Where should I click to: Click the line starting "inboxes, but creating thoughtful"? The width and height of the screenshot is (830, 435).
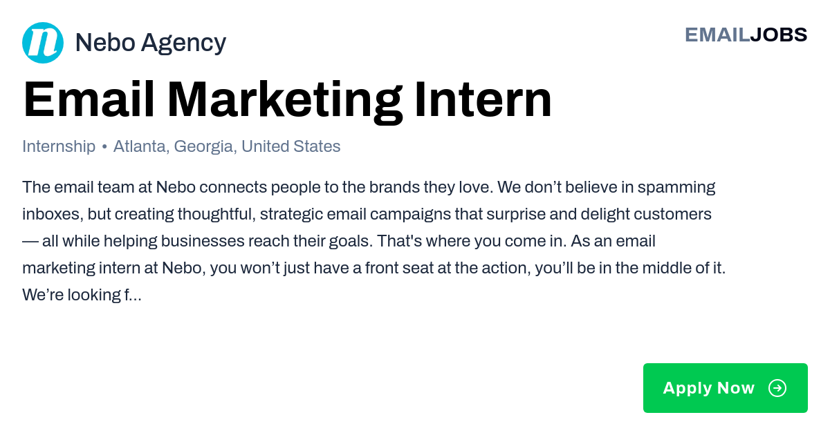click(x=367, y=214)
